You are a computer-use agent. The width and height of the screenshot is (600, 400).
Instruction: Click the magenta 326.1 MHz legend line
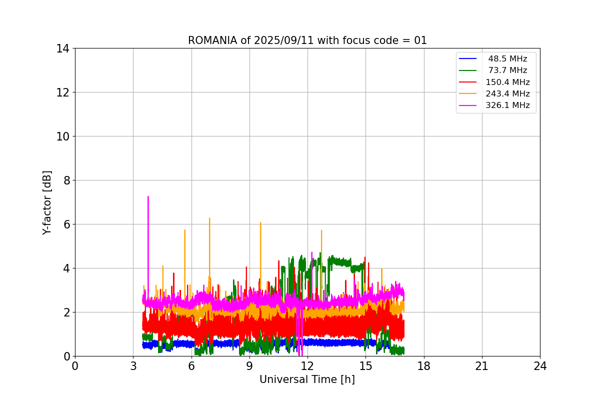(x=469, y=105)
